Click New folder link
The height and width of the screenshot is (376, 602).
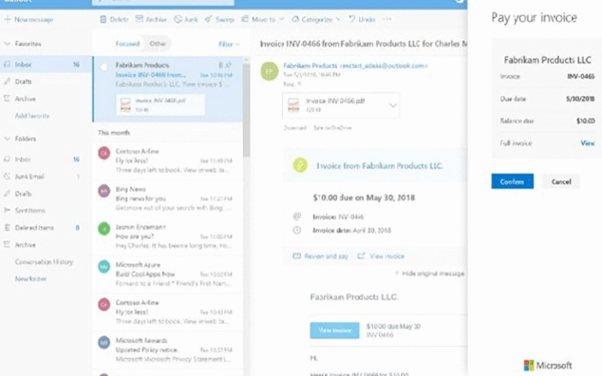tap(31, 279)
